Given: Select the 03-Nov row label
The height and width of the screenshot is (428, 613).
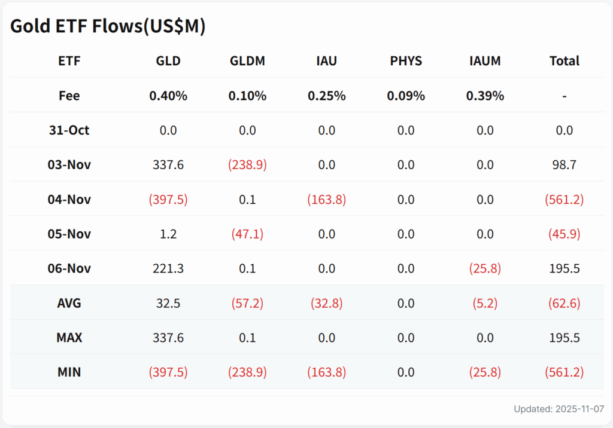Looking at the screenshot, I should (69, 164).
